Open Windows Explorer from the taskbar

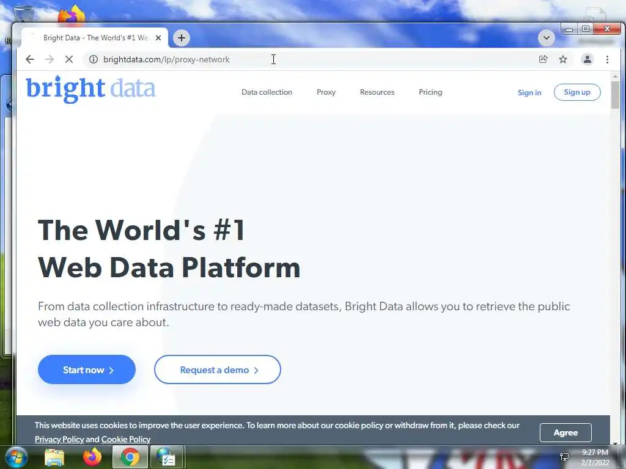click(x=54, y=457)
